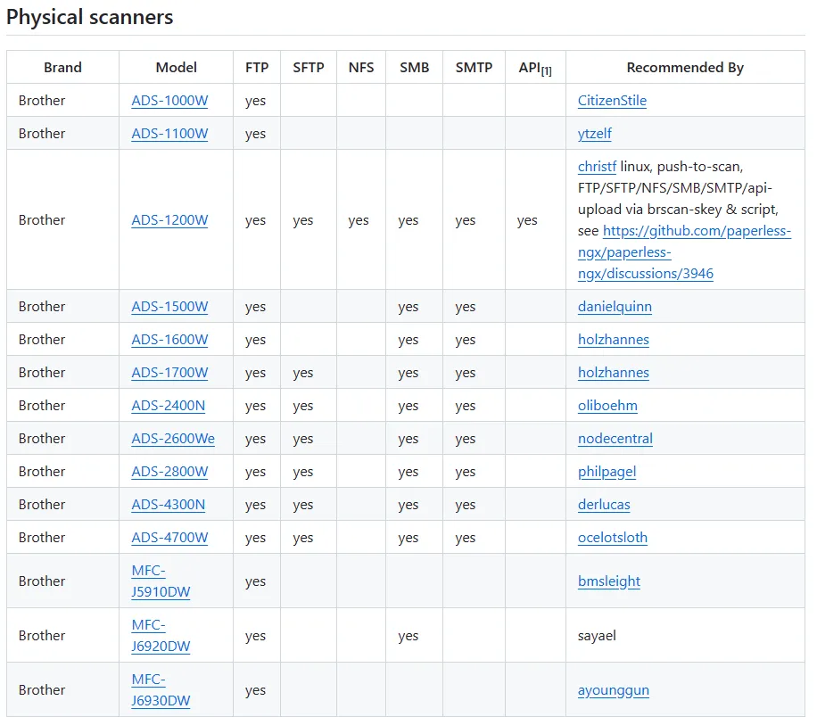Click the ADS-4700W model link
Viewport: 817px width, 717px height.
[x=169, y=538]
